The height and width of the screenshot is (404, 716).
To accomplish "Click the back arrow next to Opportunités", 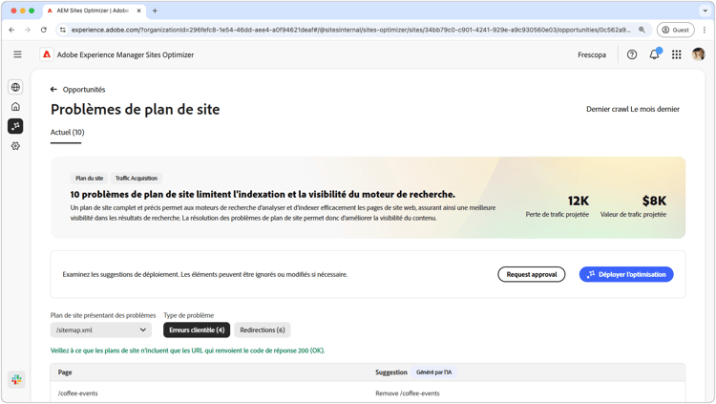I will (x=53, y=89).
